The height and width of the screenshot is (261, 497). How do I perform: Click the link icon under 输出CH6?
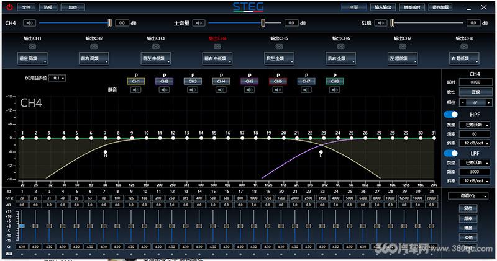pos(340,46)
